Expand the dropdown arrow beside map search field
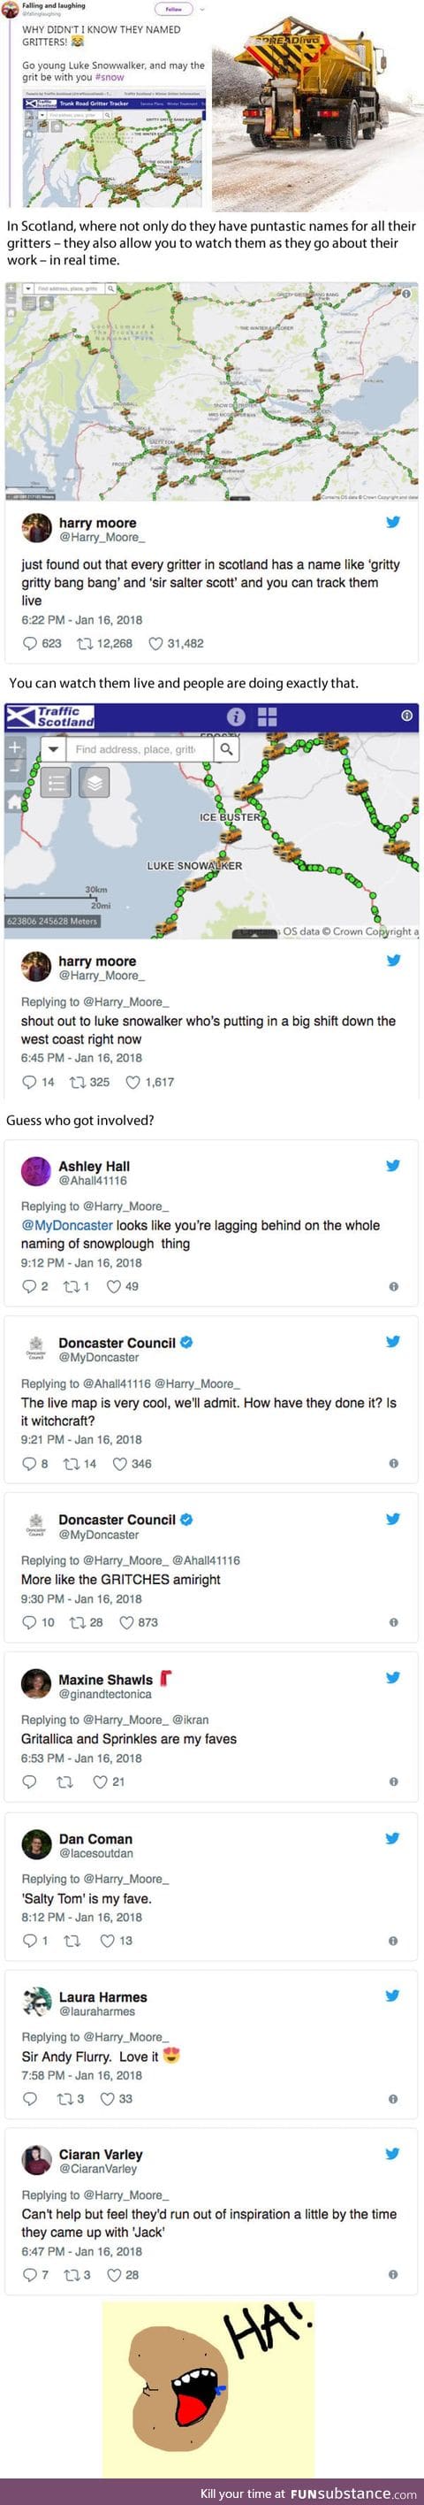The height and width of the screenshot is (2505, 424). 52,749
